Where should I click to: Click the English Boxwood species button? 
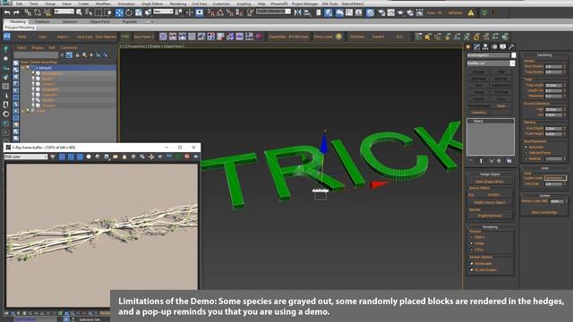490,216
